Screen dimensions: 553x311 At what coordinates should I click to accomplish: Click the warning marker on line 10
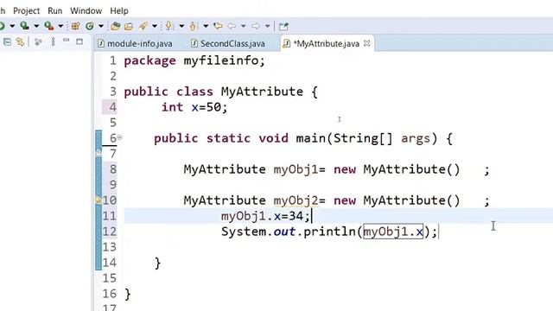tap(99, 200)
